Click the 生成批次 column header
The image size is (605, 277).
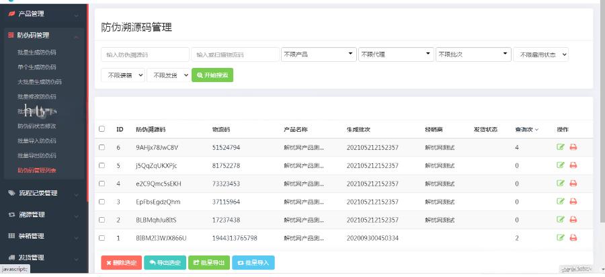pyautogui.click(x=358, y=130)
